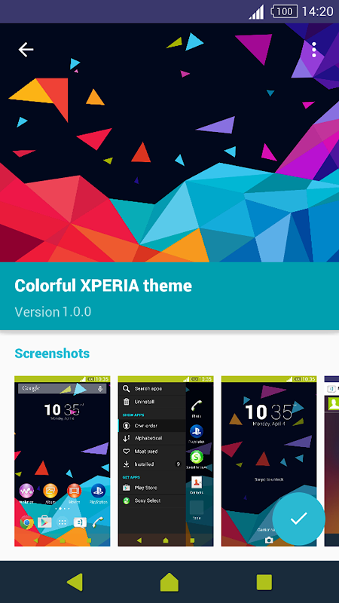339x603 pixels.
Task: Tap the Version 1.0.0 text
Action: pos(53,311)
